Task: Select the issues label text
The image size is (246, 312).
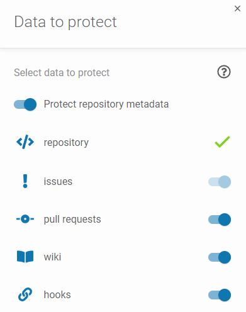Action: (x=58, y=181)
